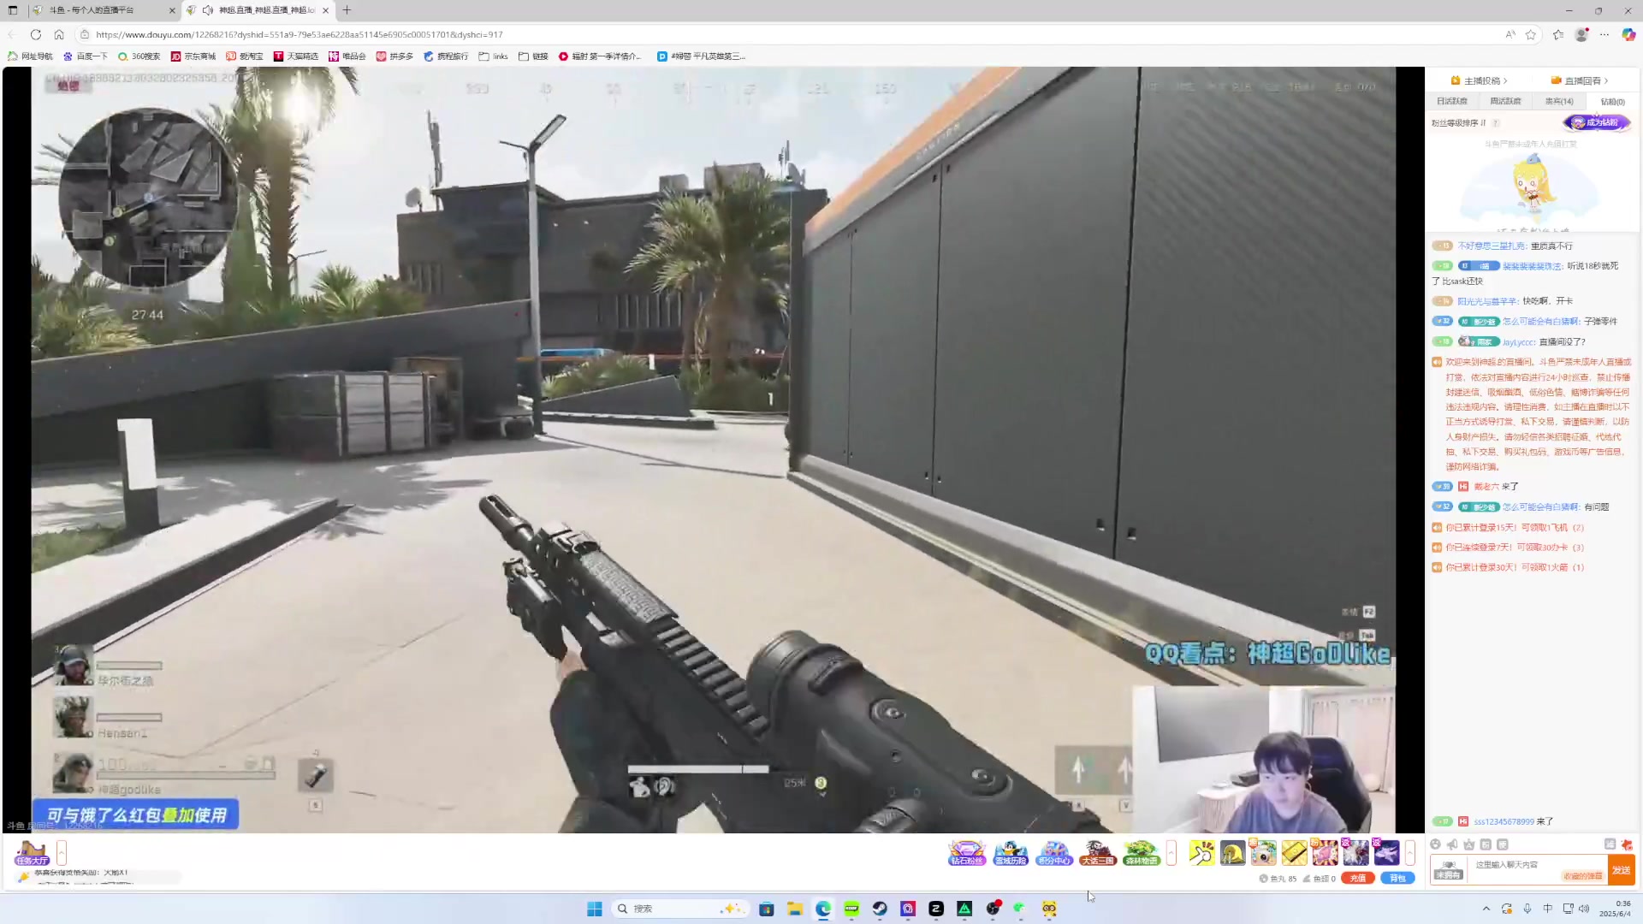This screenshot has width=1643, height=924.
Task: Reload the Douyu page
Action: 35,34
